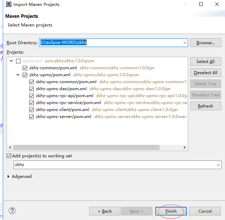Image resolution: width=225 pixels, height=220 pixels.
Task: Click the projects list horizontal scrollbar thumb
Action: tap(86, 148)
